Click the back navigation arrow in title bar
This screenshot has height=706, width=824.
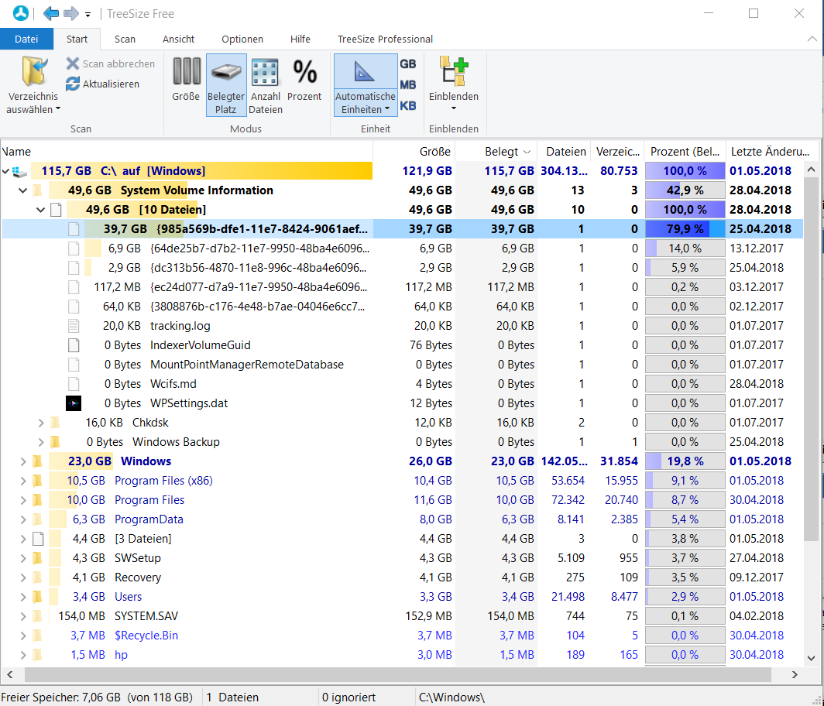(51, 13)
